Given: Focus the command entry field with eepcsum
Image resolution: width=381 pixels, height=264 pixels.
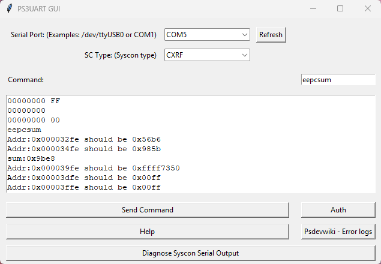Looking at the screenshot, I should click(337, 80).
